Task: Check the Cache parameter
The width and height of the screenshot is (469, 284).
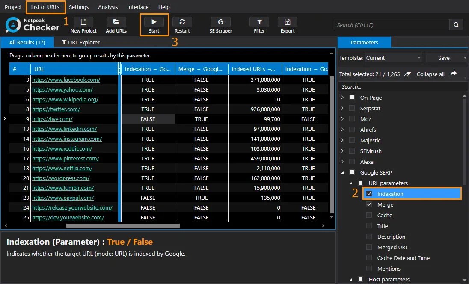Action: (x=369, y=215)
